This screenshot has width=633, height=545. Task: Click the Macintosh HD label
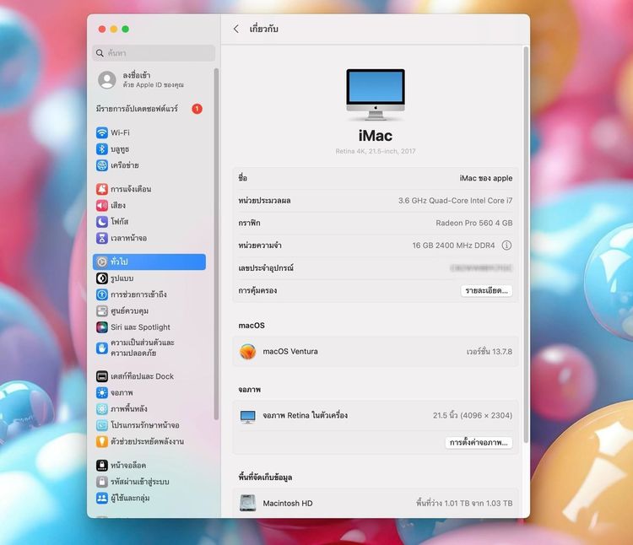[x=288, y=503]
